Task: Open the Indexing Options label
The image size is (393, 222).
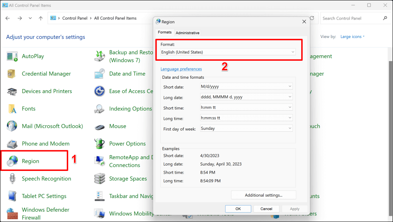Action: click(x=130, y=109)
